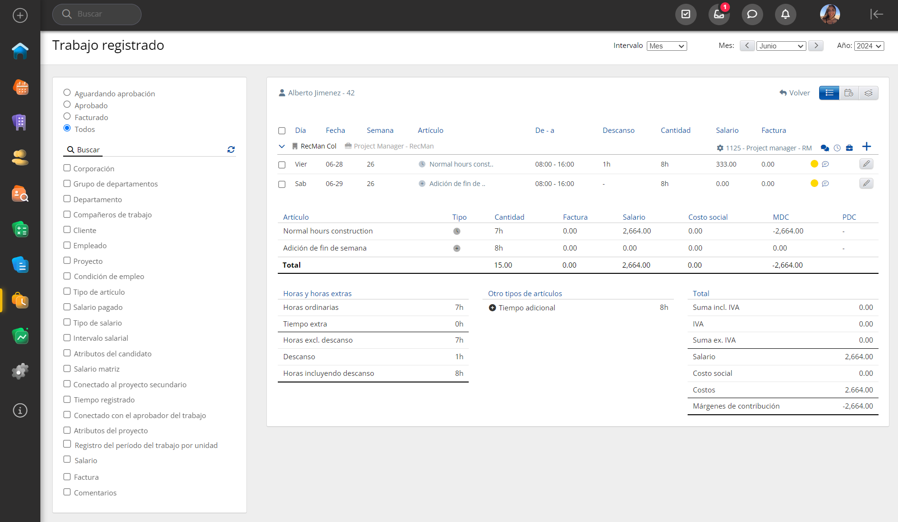The image size is (898, 522).
Task: Open settings gear in left sidebar
Action: click(20, 371)
